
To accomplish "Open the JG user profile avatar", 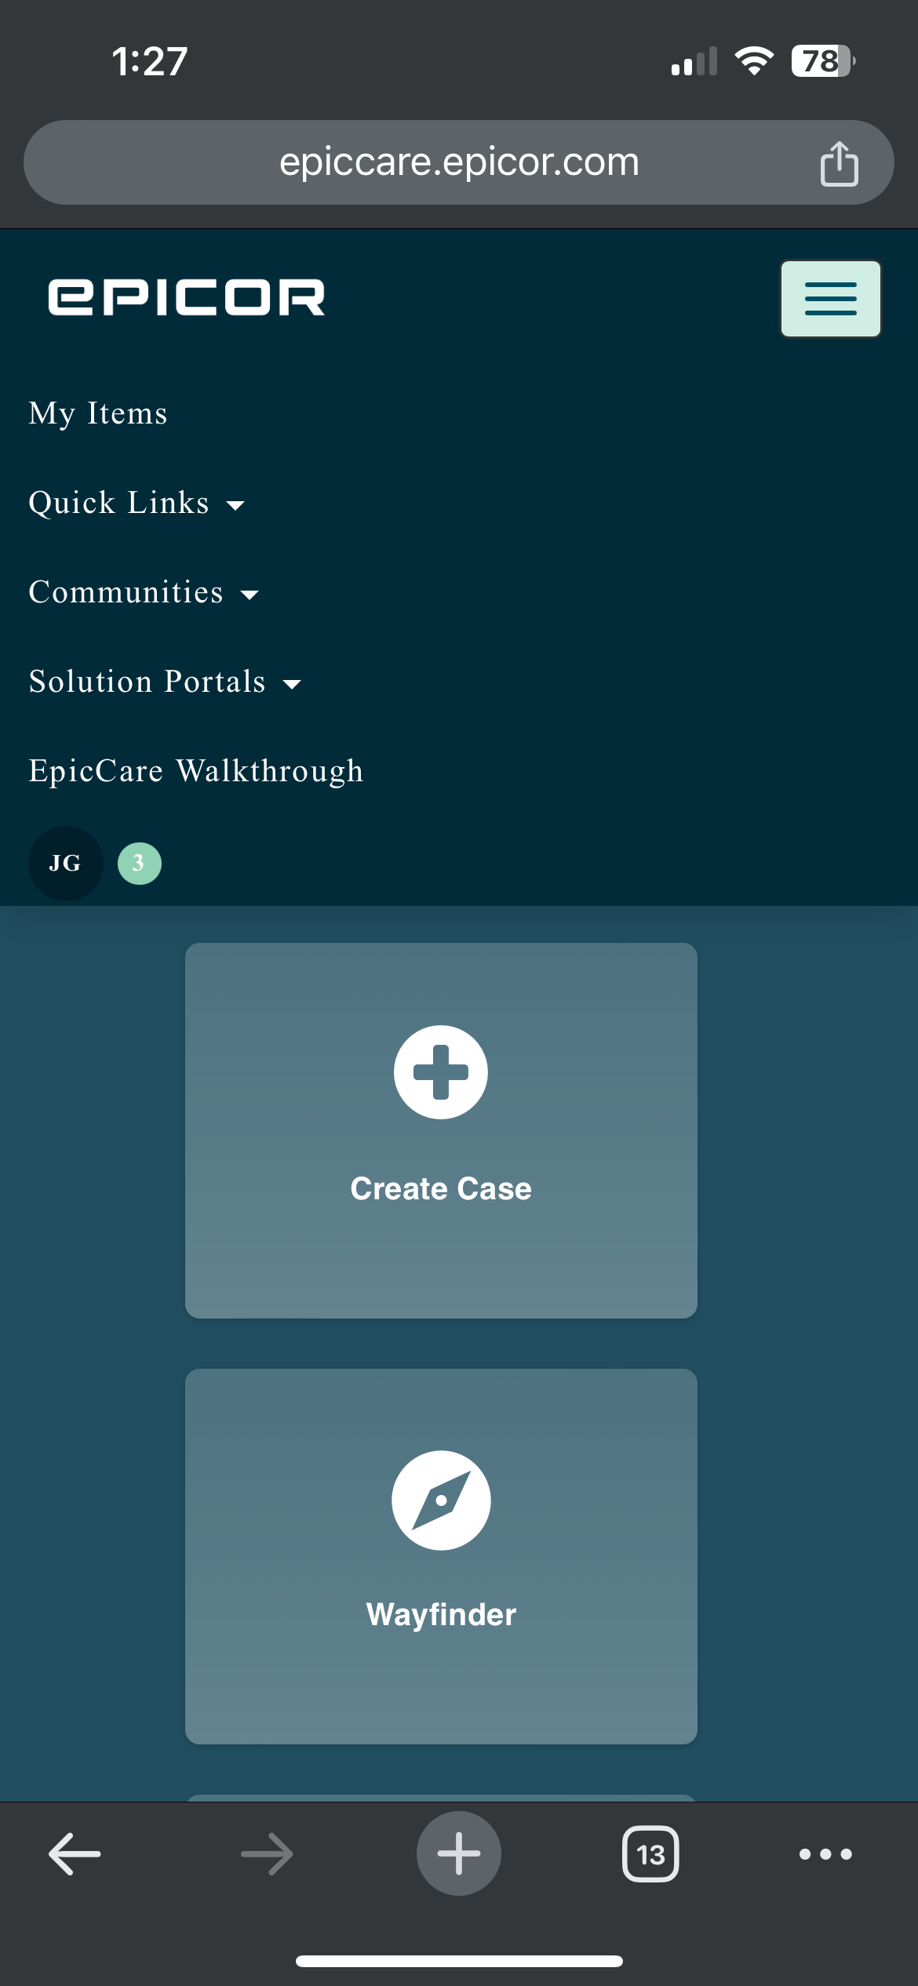I will pos(65,864).
